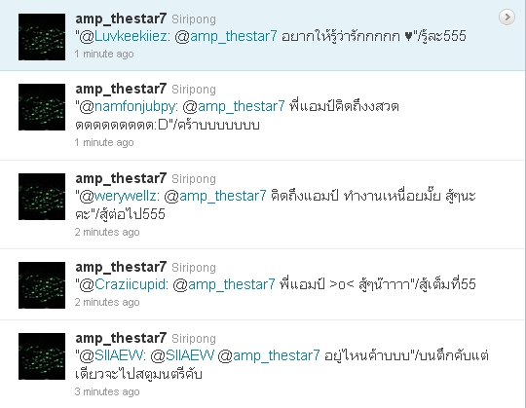Select amp_thestar7 username on the last tweet

coord(121,338)
